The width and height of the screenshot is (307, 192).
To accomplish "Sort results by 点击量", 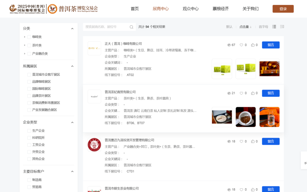I will pos(245,27).
